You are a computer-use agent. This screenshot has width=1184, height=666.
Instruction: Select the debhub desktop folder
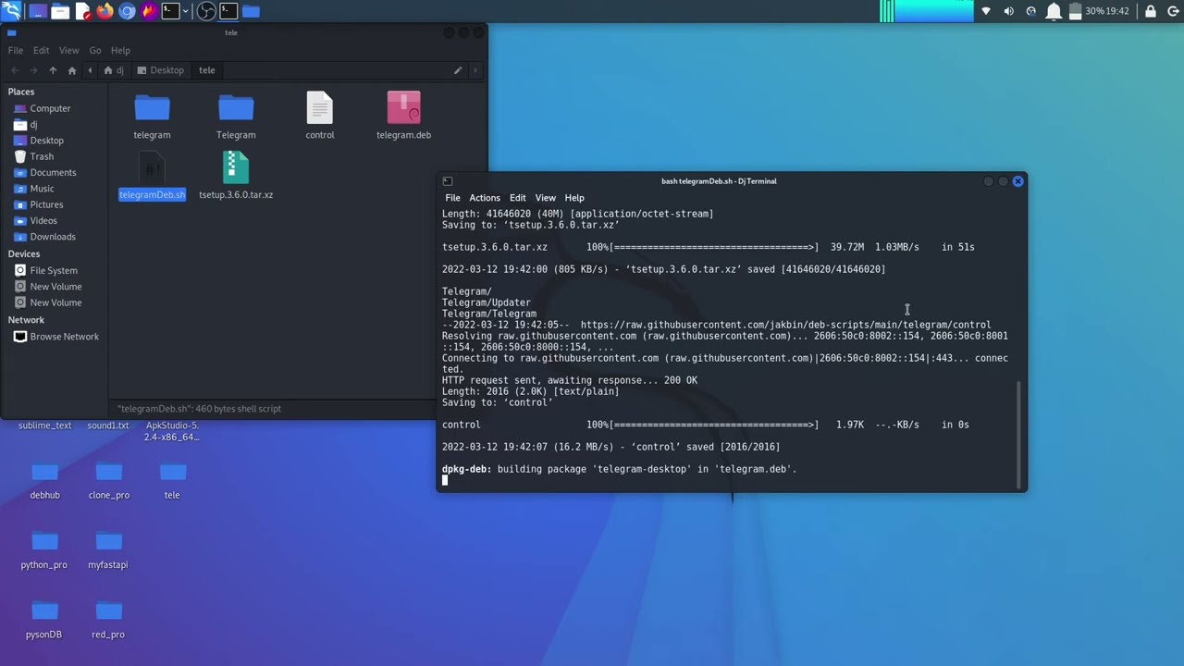coord(44,482)
